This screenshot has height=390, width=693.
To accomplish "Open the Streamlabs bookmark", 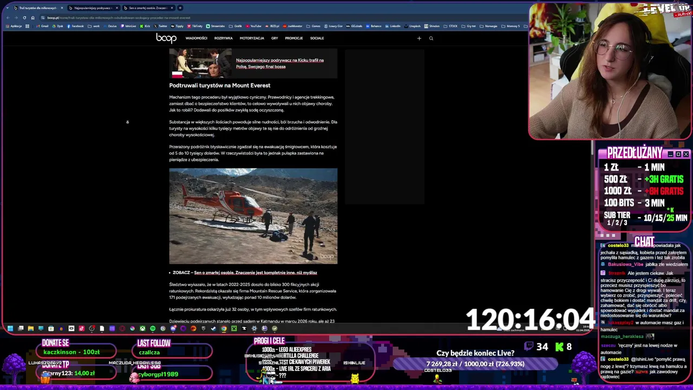I will point(215,26).
